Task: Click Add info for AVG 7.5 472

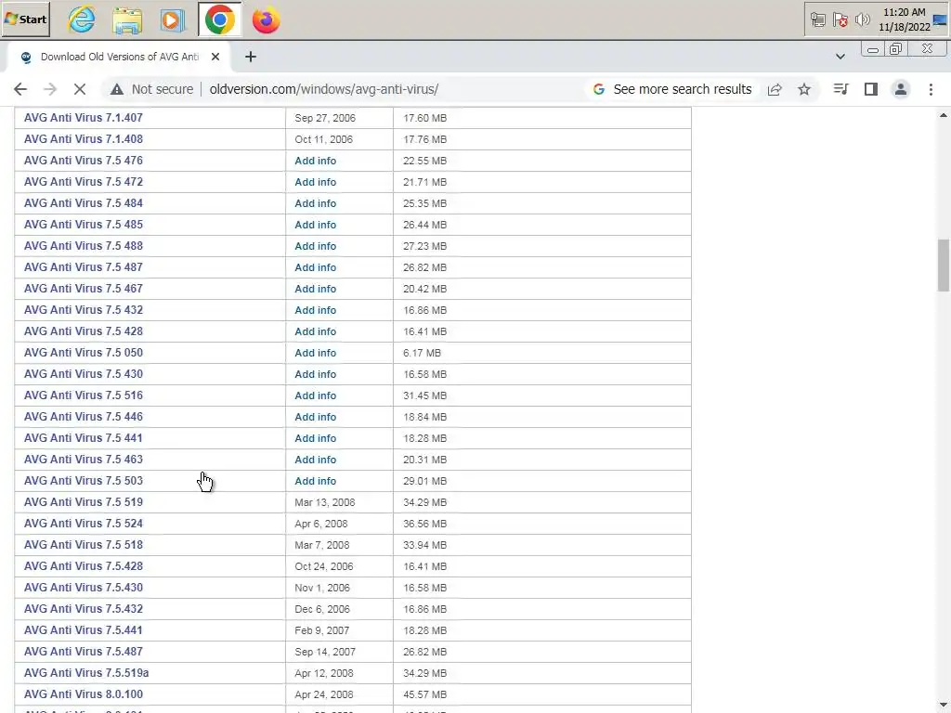Action: click(x=316, y=182)
